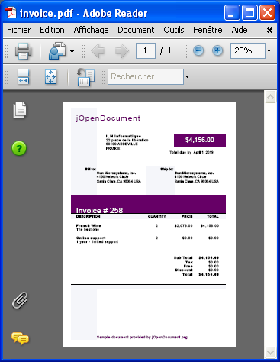Open the Affichage menu
The height and width of the screenshot is (362, 280).
coord(91,30)
